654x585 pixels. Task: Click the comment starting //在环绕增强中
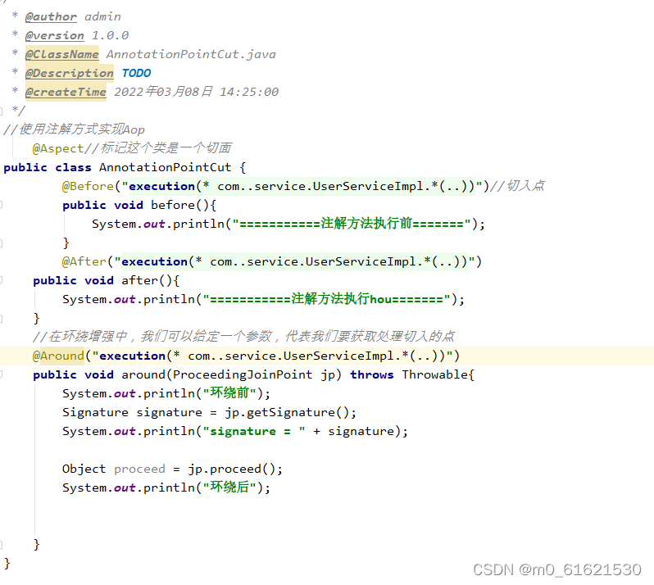coord(243,336)
